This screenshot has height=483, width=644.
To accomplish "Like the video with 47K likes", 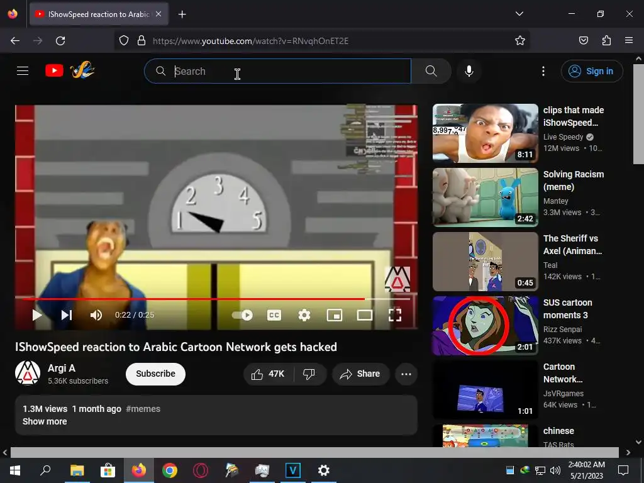I will [x=269, y=374].
